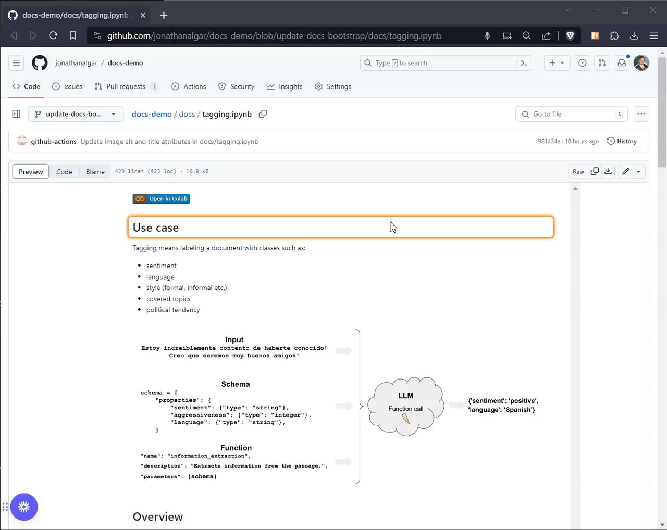The height and width of the screenshot is (530, 667).
Task: Focus the Go to file input
Action: pos(571,114)
